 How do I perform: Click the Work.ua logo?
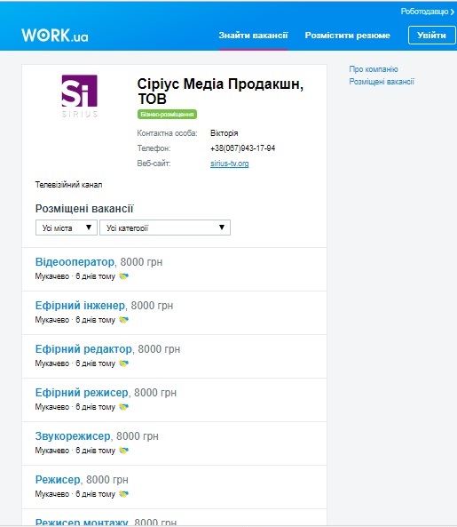[55, 35]
